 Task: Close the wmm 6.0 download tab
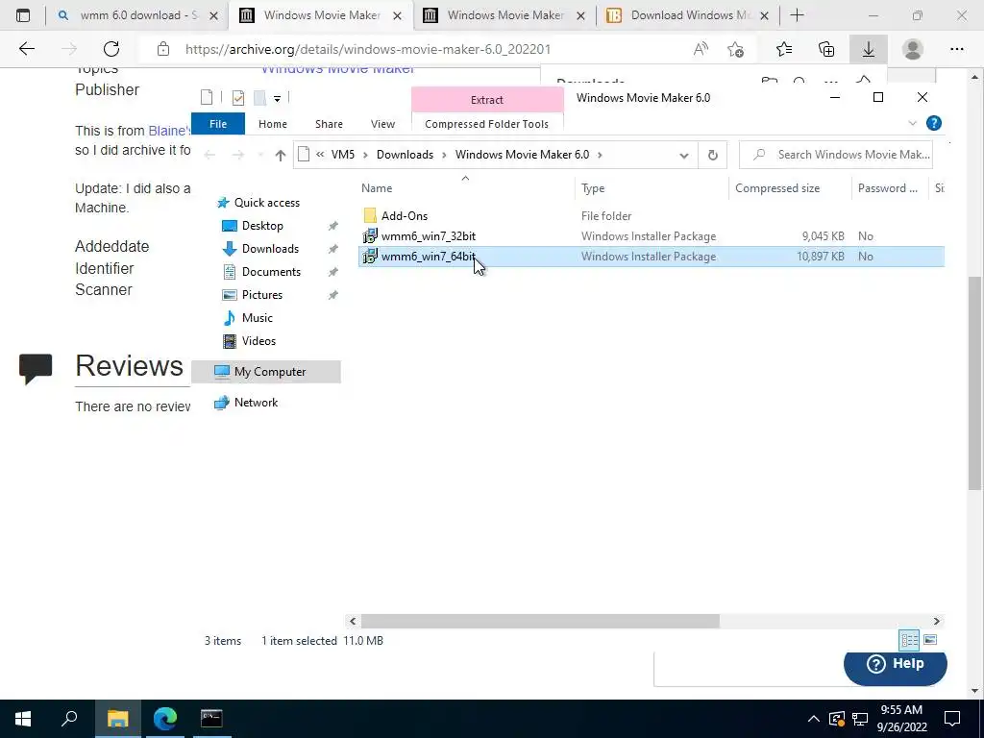point(213,15)
